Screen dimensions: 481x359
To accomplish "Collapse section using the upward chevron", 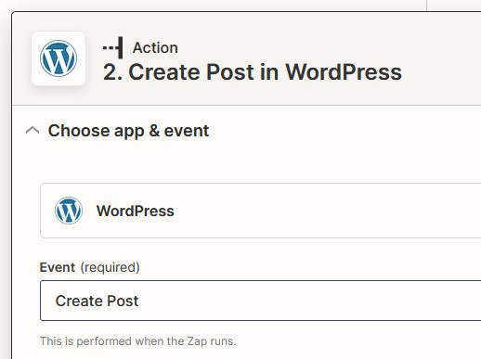I will (32, 131).
